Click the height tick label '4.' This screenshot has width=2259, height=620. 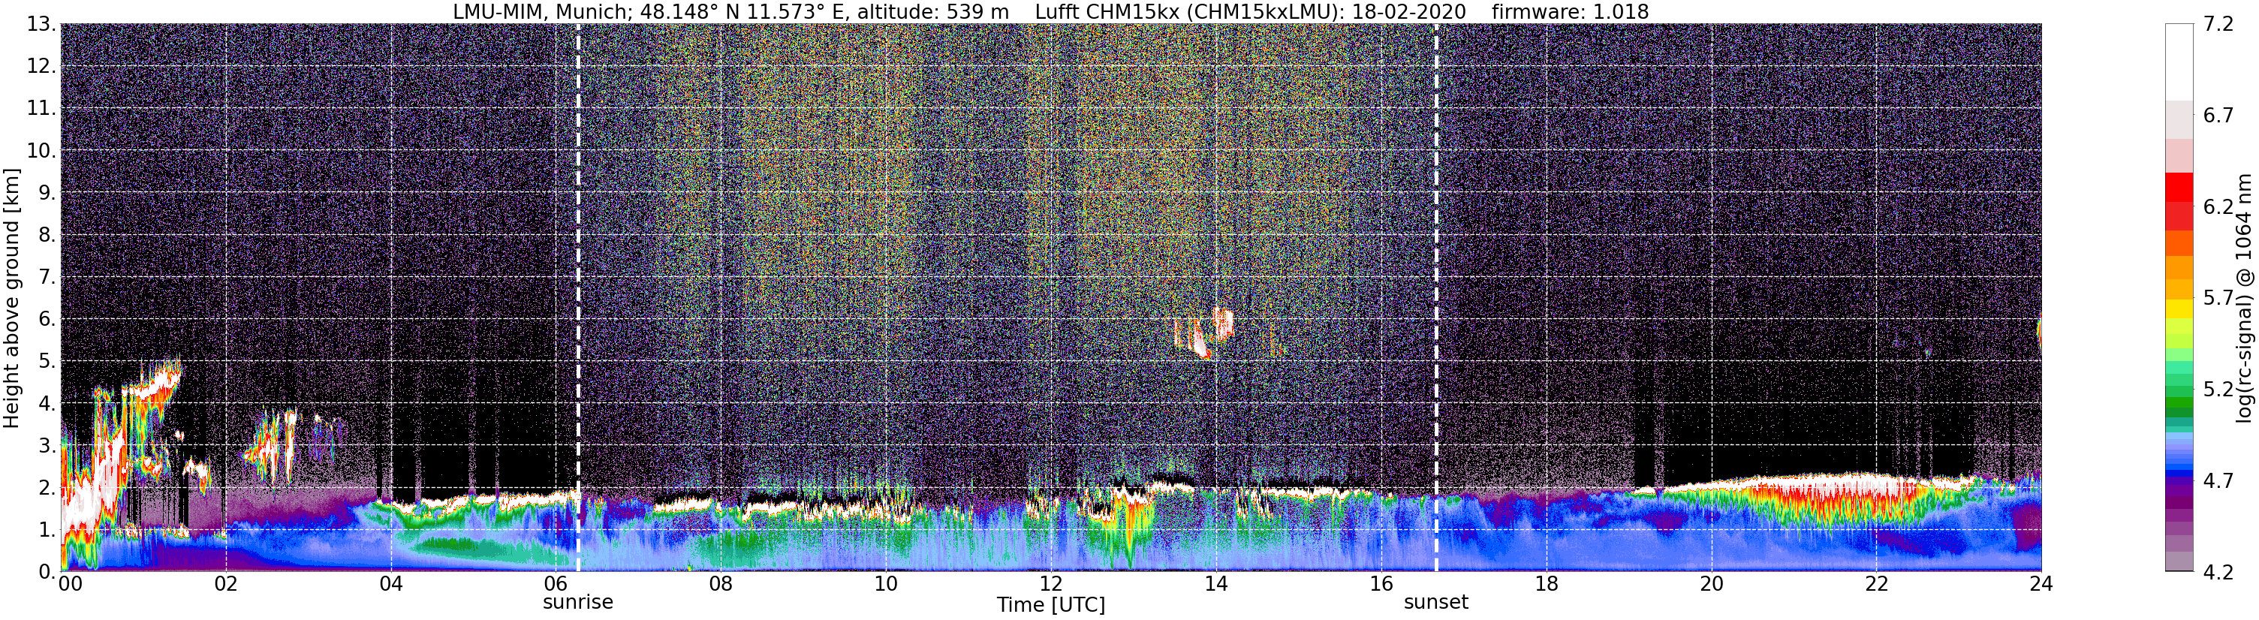point(47,403)
